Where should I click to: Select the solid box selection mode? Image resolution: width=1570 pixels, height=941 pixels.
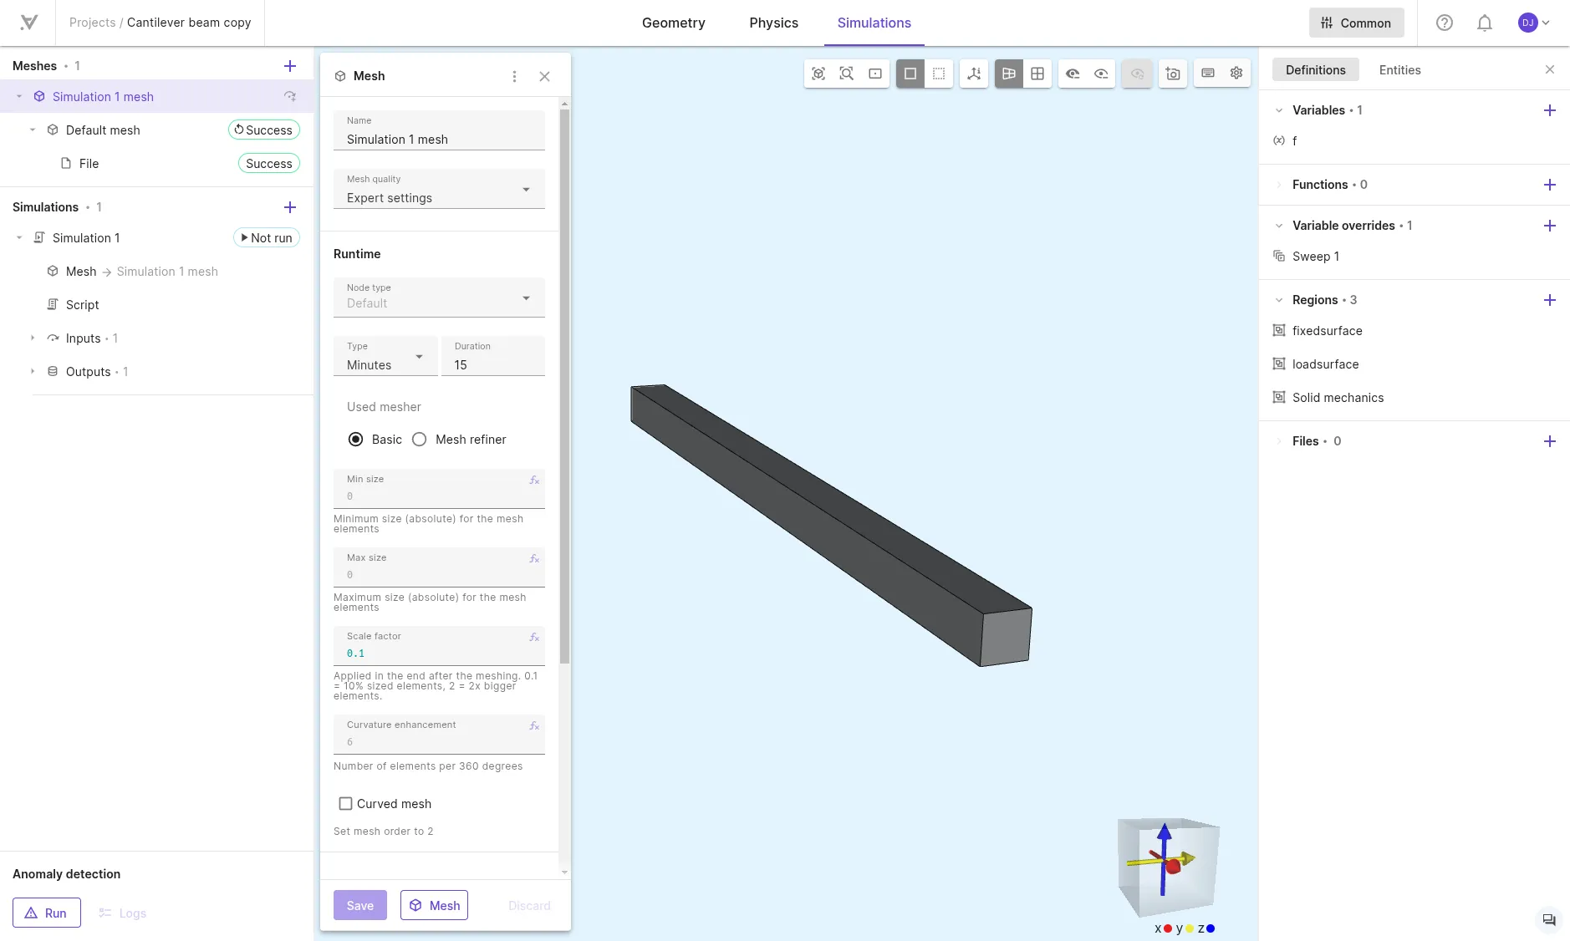pyautogui.click(x=910, y=74)
